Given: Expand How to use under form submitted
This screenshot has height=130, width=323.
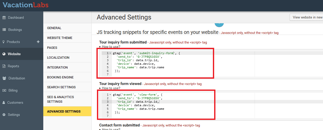Looking at the screenshot, I should (x=110, y=47).
